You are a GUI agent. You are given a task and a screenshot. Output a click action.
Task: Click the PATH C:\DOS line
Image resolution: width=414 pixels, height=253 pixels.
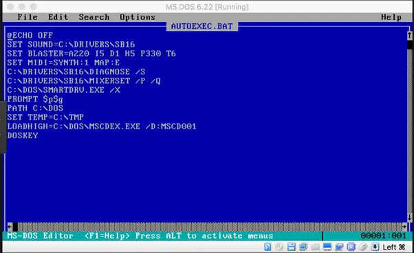35,108
